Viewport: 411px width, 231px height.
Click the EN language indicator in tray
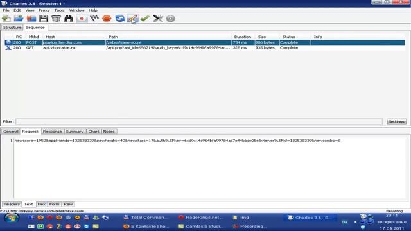pyautogui.click(x=344, y=222)
